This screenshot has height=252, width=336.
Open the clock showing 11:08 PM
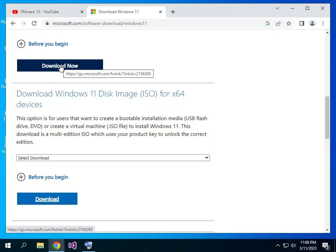point(308,245)
